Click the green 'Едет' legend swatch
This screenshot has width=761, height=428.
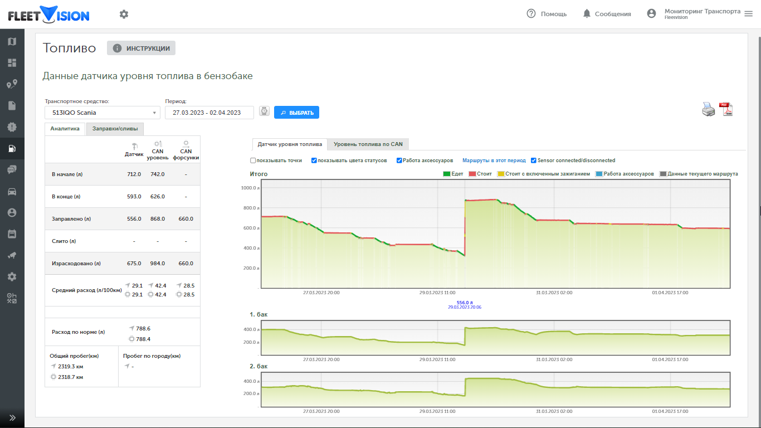pos(446,174)
